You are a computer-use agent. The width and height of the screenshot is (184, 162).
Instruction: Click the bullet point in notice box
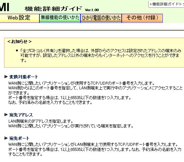[17, 51]
